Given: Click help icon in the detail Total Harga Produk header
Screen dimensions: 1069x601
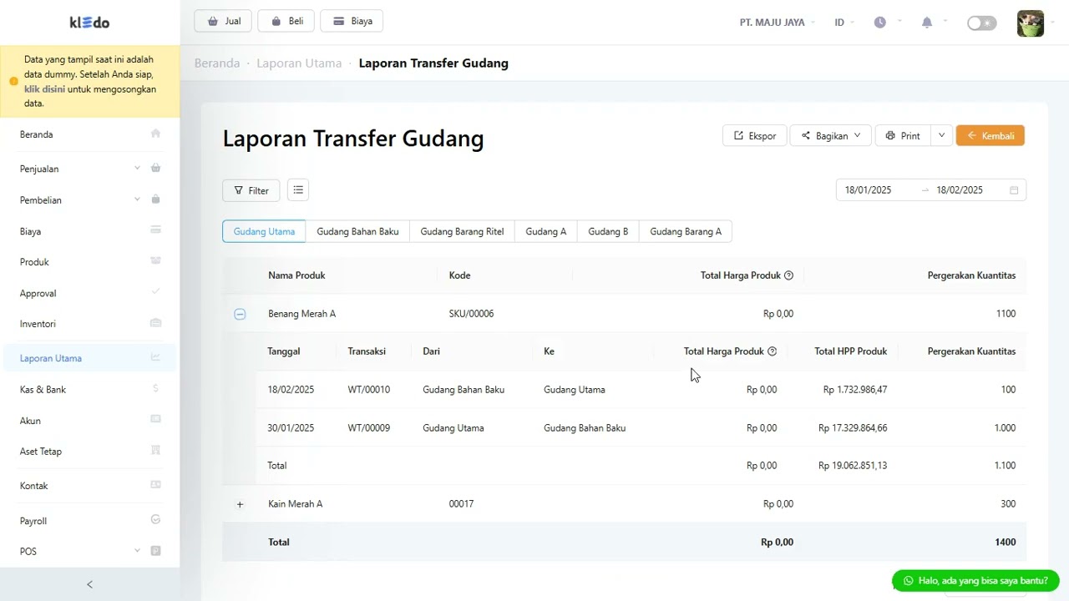Looking at the screenshot, I should coord(772,351).
